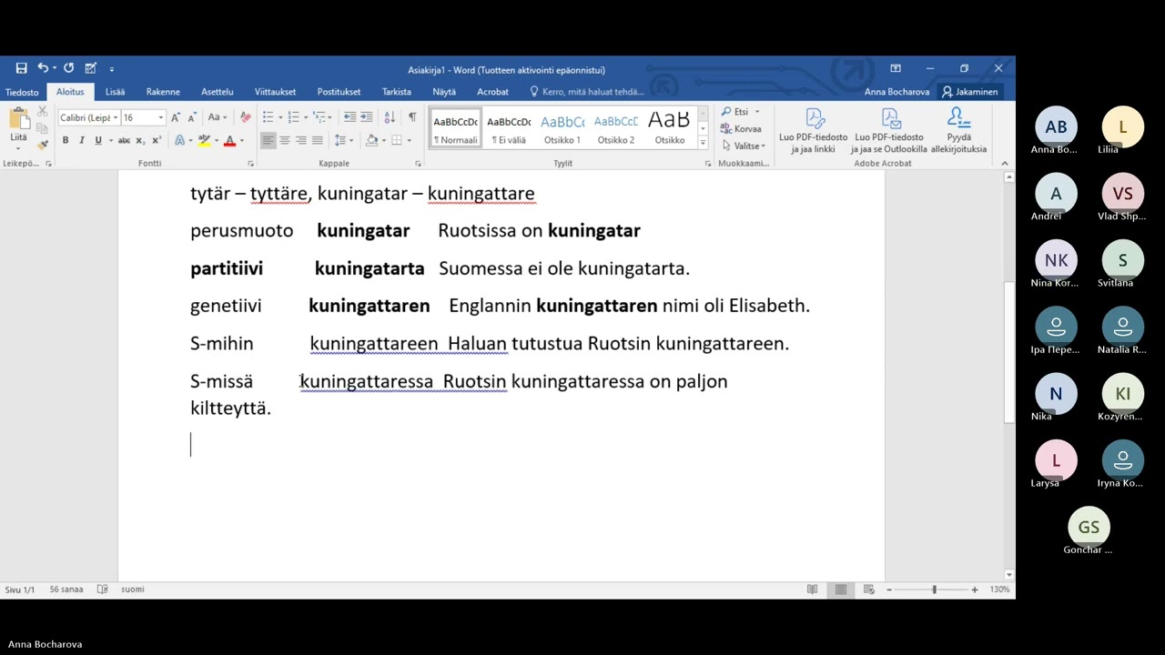Screen dimensions: 1165x655
Task: Cut the selection with the scissors icon
Action: 42,111
